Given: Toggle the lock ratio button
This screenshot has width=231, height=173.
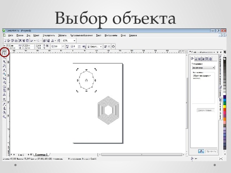Looking at the screenshot, I should click(47, 46).
